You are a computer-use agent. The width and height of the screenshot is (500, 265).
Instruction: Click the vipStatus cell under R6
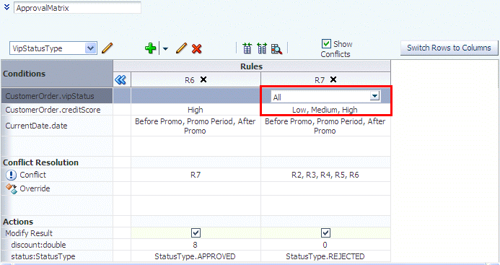(196, 96)
